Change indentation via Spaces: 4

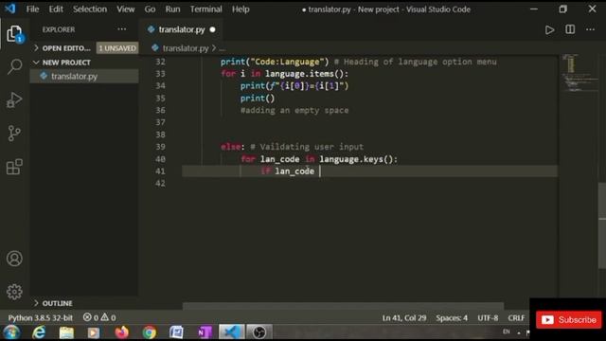(452, 318)
